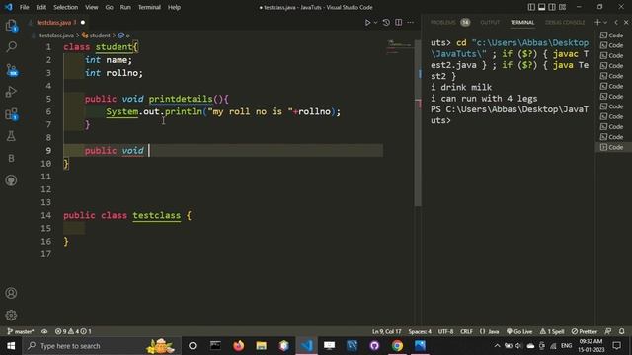This screenshot has height=355, width=632.
Task: Open Firefox from the taskbar
Action: [x=238, y=346]
